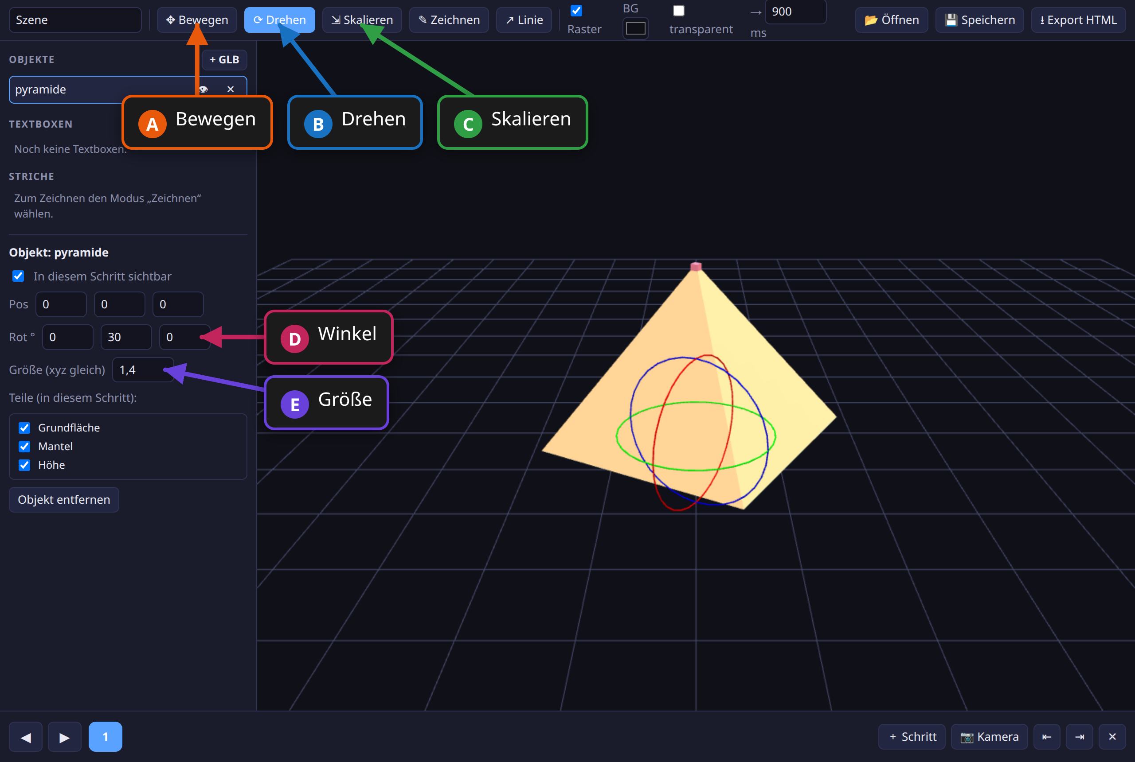Open the BG background color swatch

pos(635,29)
